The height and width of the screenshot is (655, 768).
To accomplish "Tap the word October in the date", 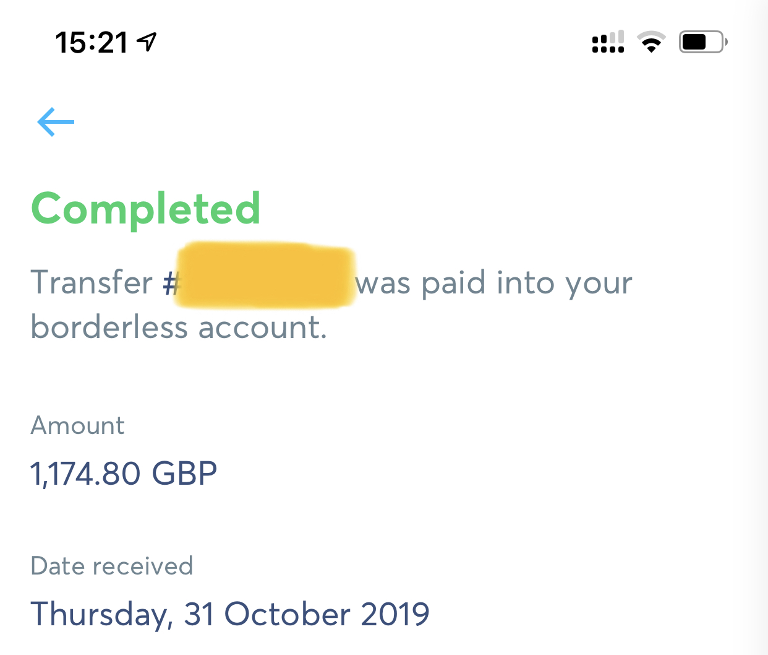I will click(x=288, y=614).
